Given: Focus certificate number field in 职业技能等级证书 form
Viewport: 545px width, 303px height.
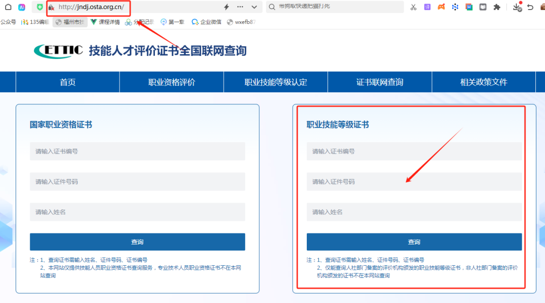Looking at the screenshot, I should coord(414,151).
